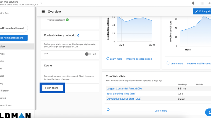Open Core Web Vitals Learn more link

(161, 111)
